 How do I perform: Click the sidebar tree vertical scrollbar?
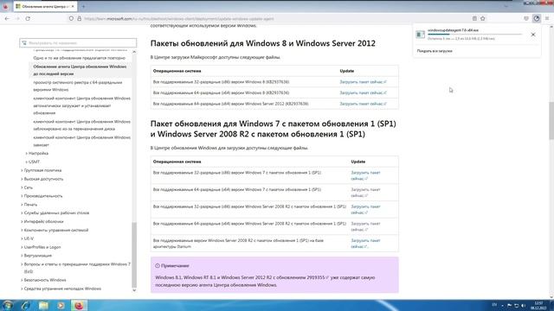point(134,254)
